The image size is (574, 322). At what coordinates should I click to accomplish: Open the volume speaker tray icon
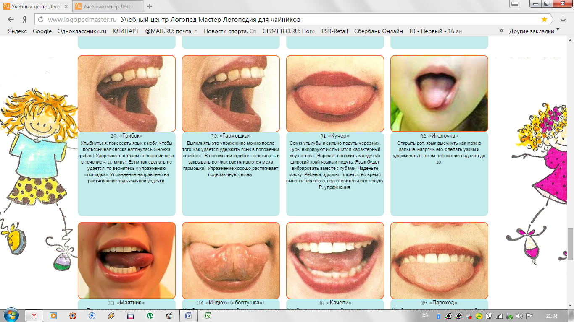[x=519, y=316]
